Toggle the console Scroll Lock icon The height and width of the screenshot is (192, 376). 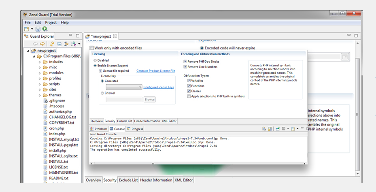click(x=270, y=129)
